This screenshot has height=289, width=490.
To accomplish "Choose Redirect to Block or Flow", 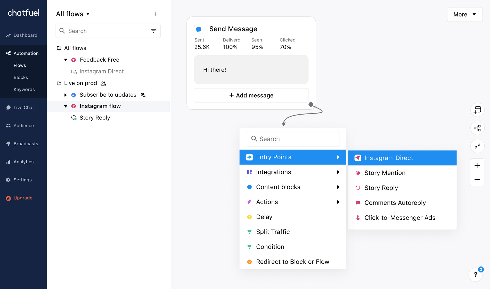I will tap(293, 262).
